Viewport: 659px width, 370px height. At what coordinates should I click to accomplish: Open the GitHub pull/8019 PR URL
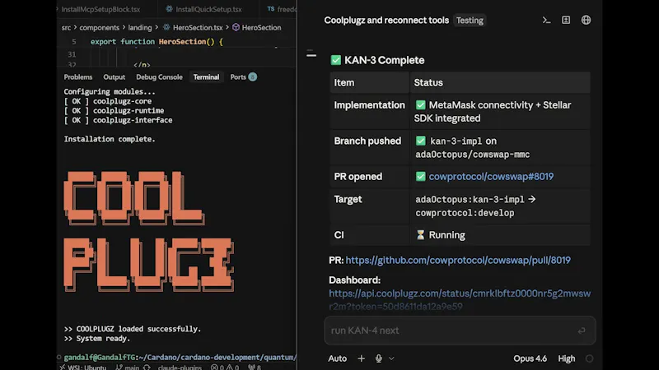click(458, 260)
